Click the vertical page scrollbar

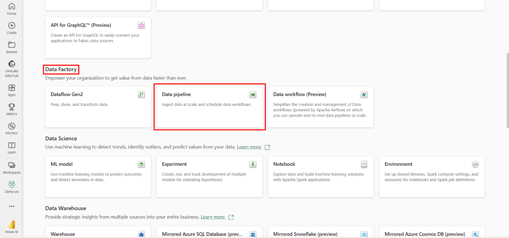click(508, 90)
